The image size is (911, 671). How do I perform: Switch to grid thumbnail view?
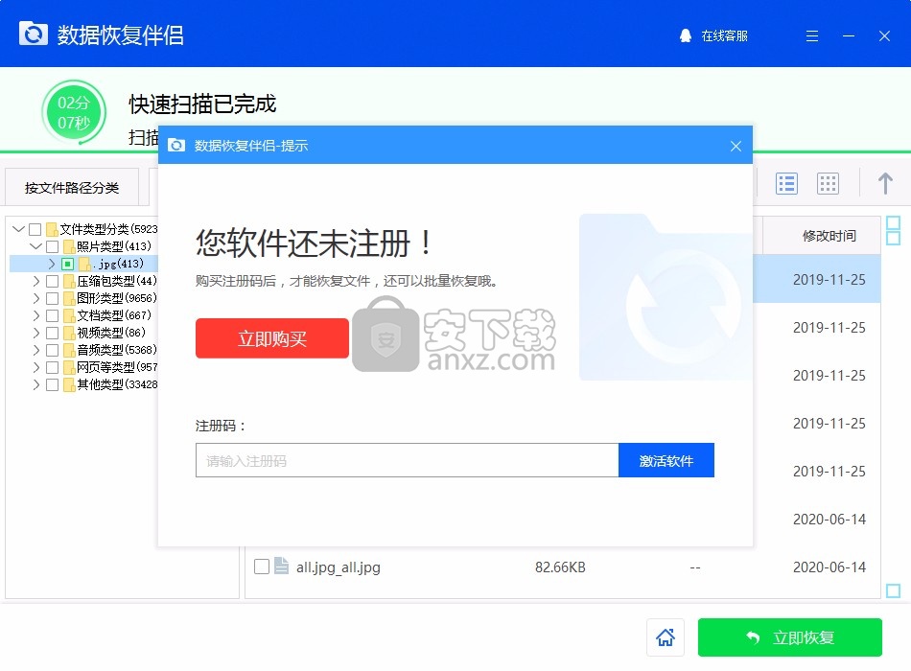[x=828, y=184]
